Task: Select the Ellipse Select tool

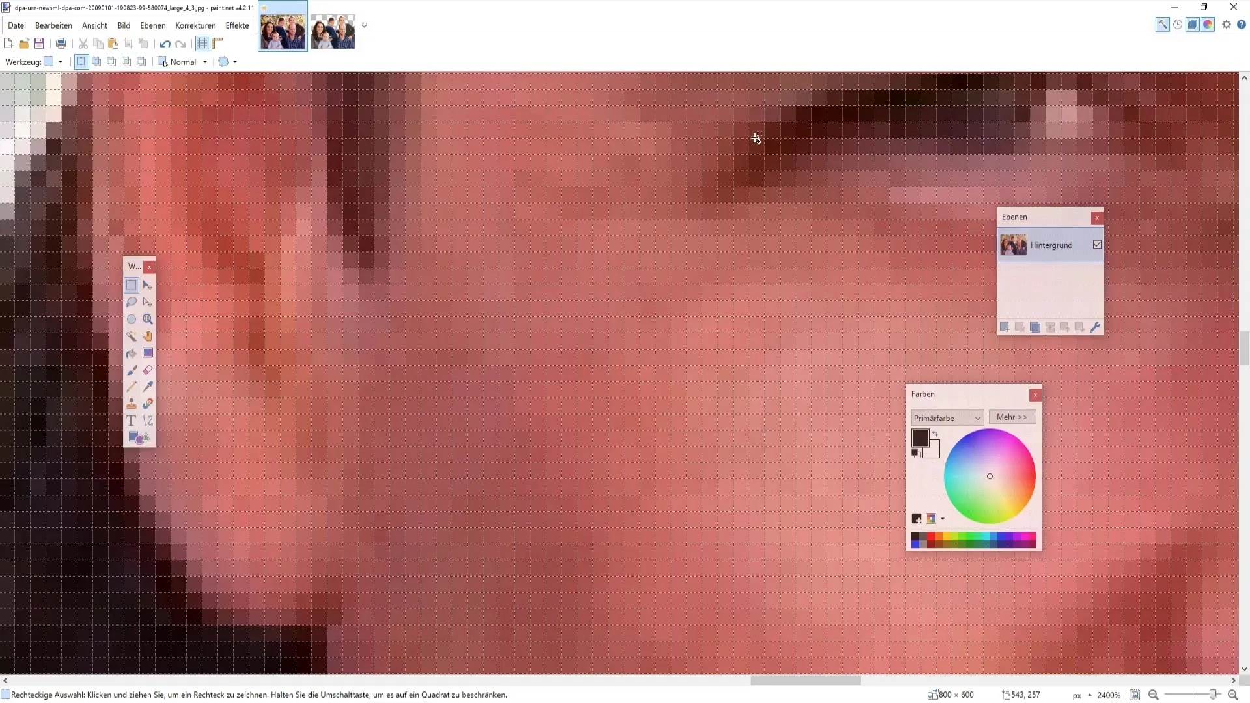Action: (132, 319)
